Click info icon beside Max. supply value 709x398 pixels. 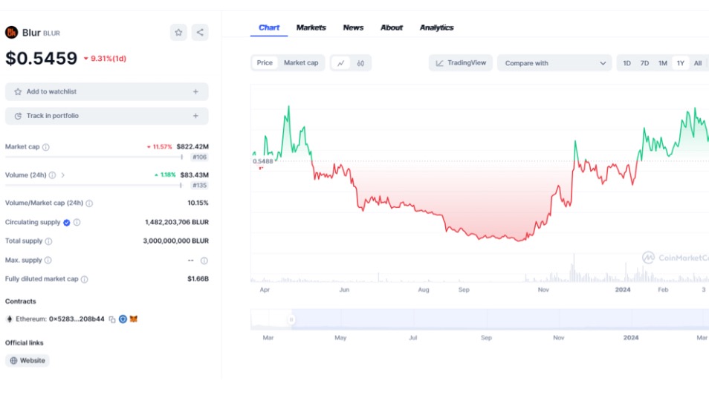(204, 261)
